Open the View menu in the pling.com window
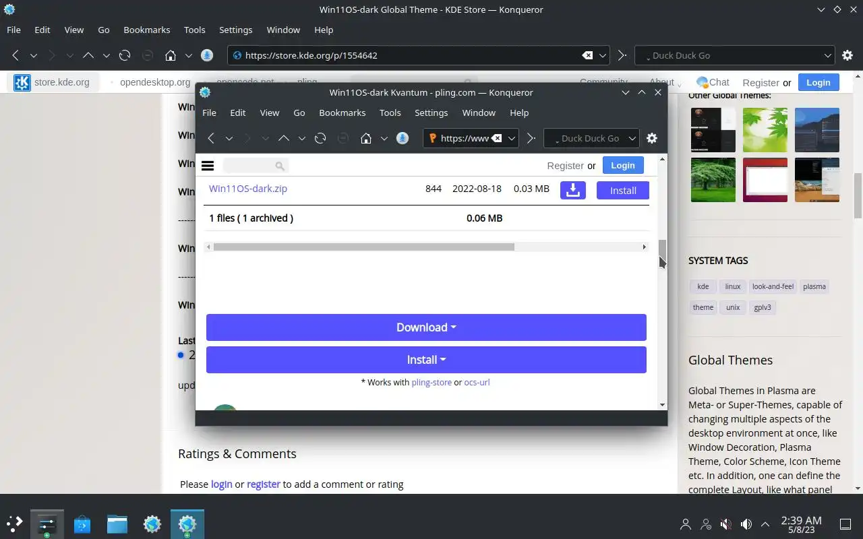863x539 pixels. tap(270, 113)
